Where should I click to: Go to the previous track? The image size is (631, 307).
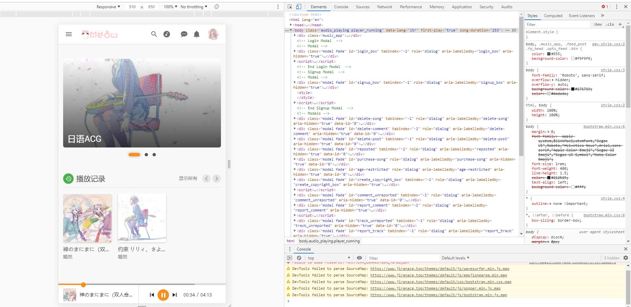pos(152,295)
